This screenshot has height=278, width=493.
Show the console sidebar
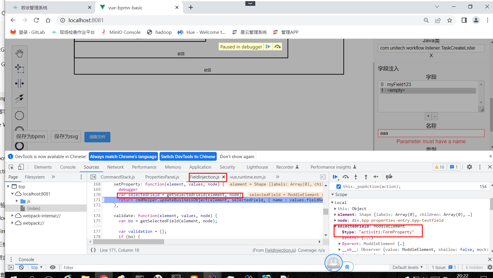[11, 267]
